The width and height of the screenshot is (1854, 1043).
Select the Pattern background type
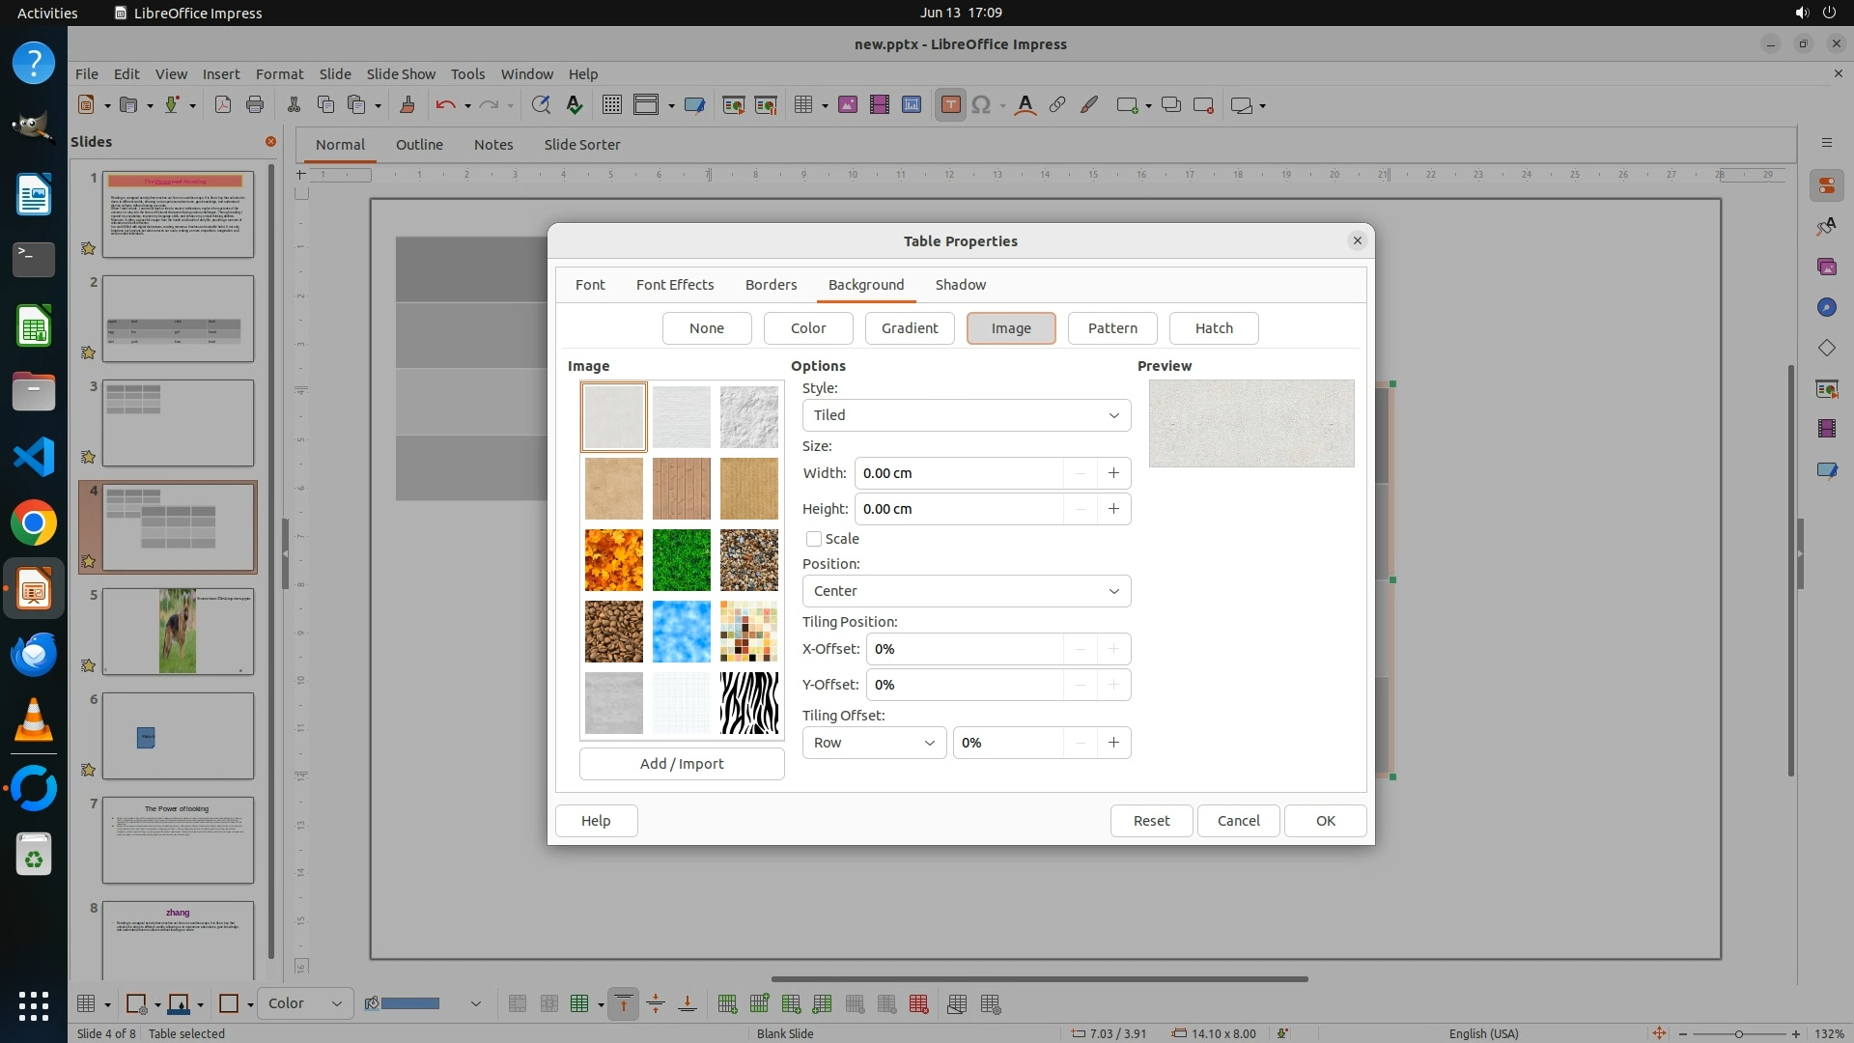click(x=1112, y=328)
